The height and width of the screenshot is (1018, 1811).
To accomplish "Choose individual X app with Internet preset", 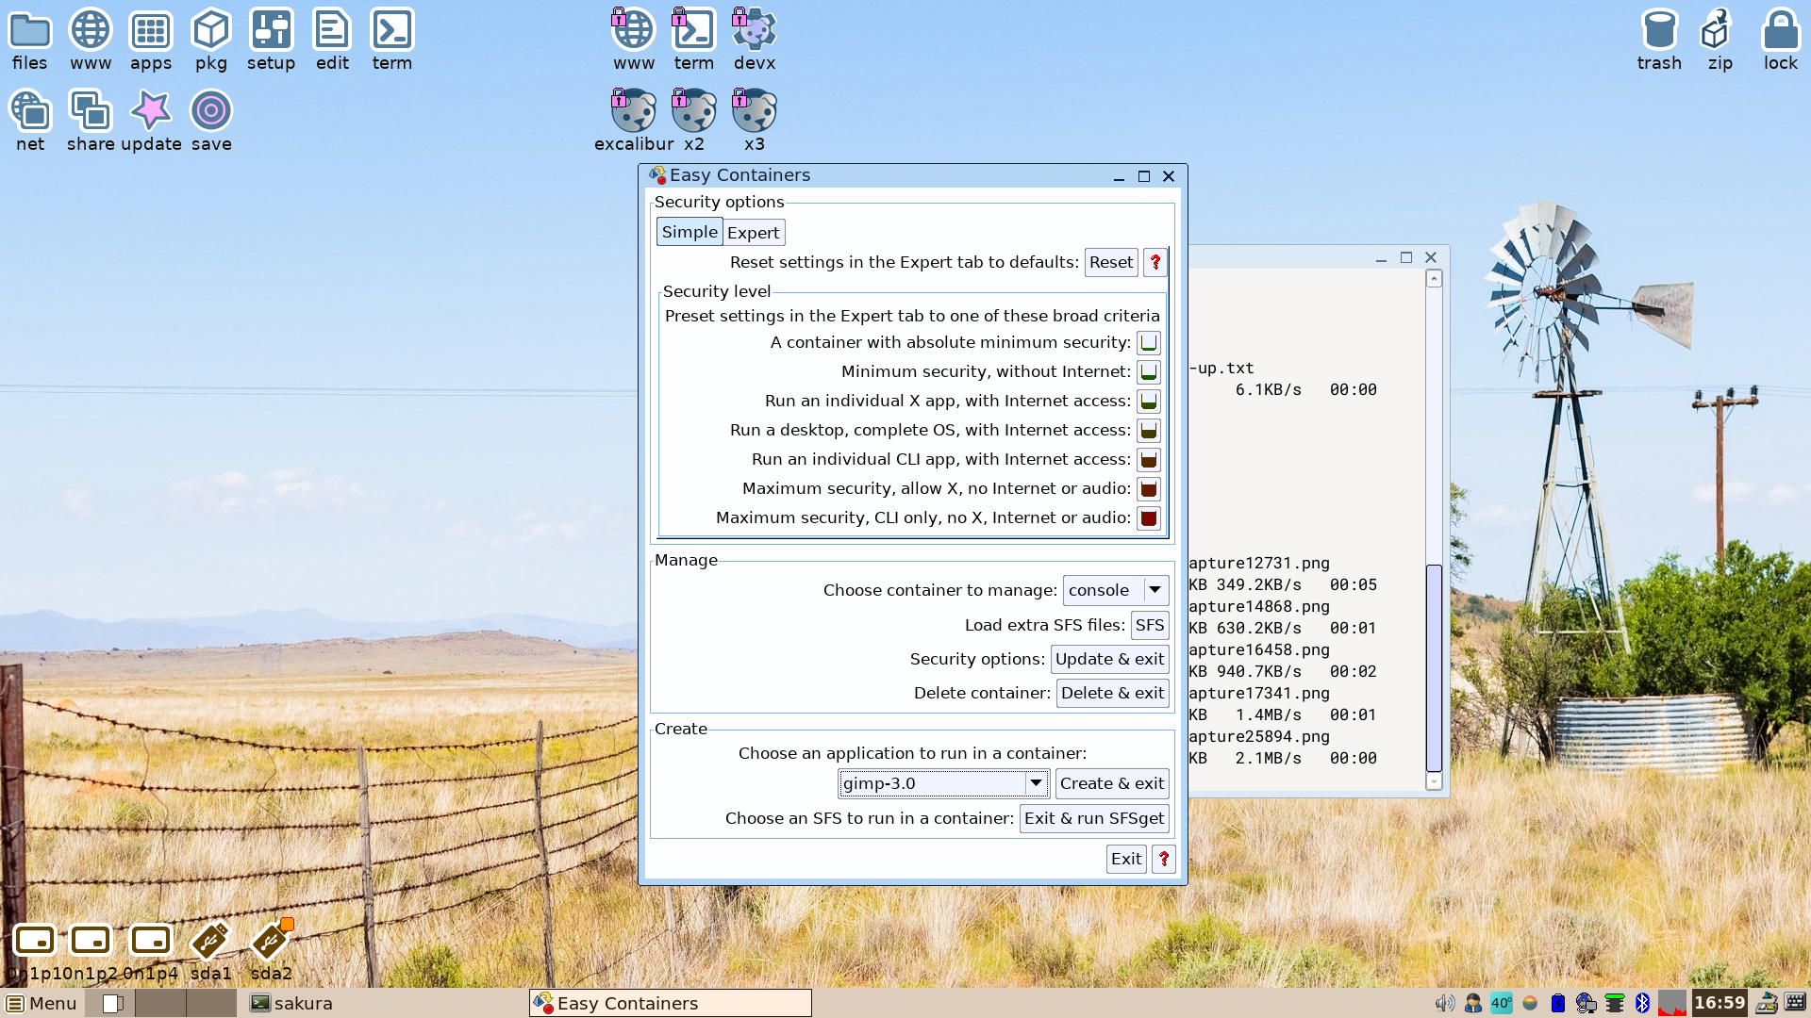I will pos(1148,402).
